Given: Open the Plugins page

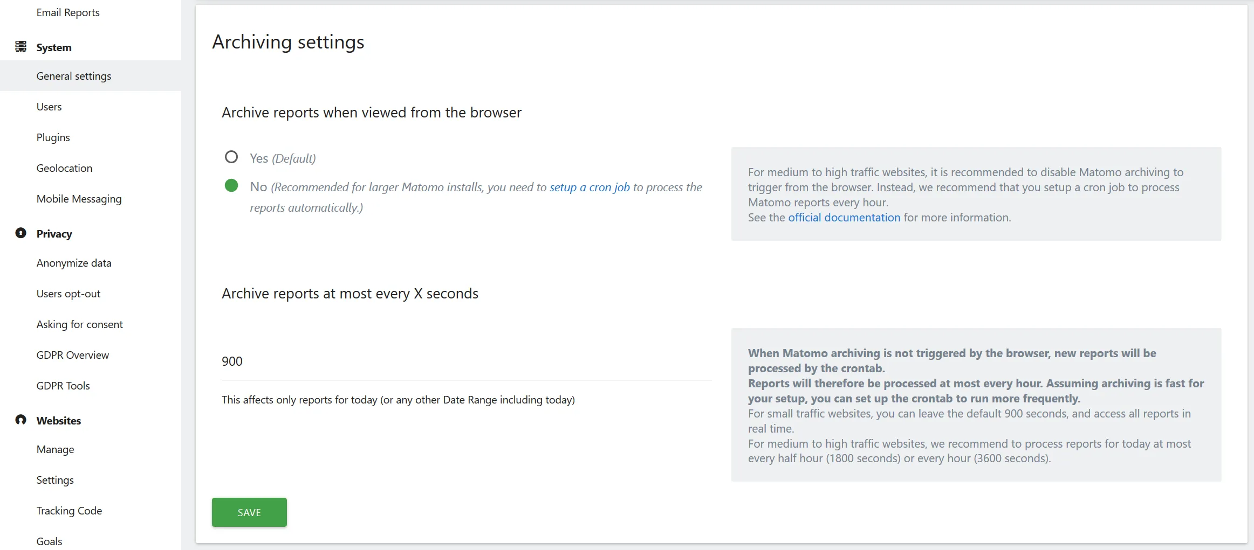Looking at the screenshot, I should click(x=53, y=137).
